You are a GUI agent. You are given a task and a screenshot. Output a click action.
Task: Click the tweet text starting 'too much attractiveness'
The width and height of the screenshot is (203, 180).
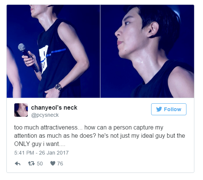point(100,136)
